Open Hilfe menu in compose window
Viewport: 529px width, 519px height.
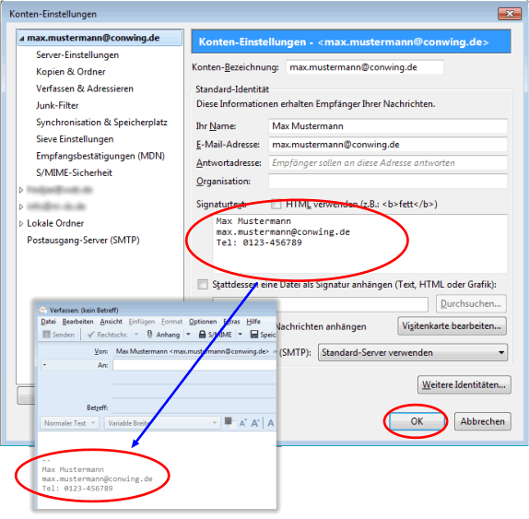pyautogui.click(x=253, y=322)
